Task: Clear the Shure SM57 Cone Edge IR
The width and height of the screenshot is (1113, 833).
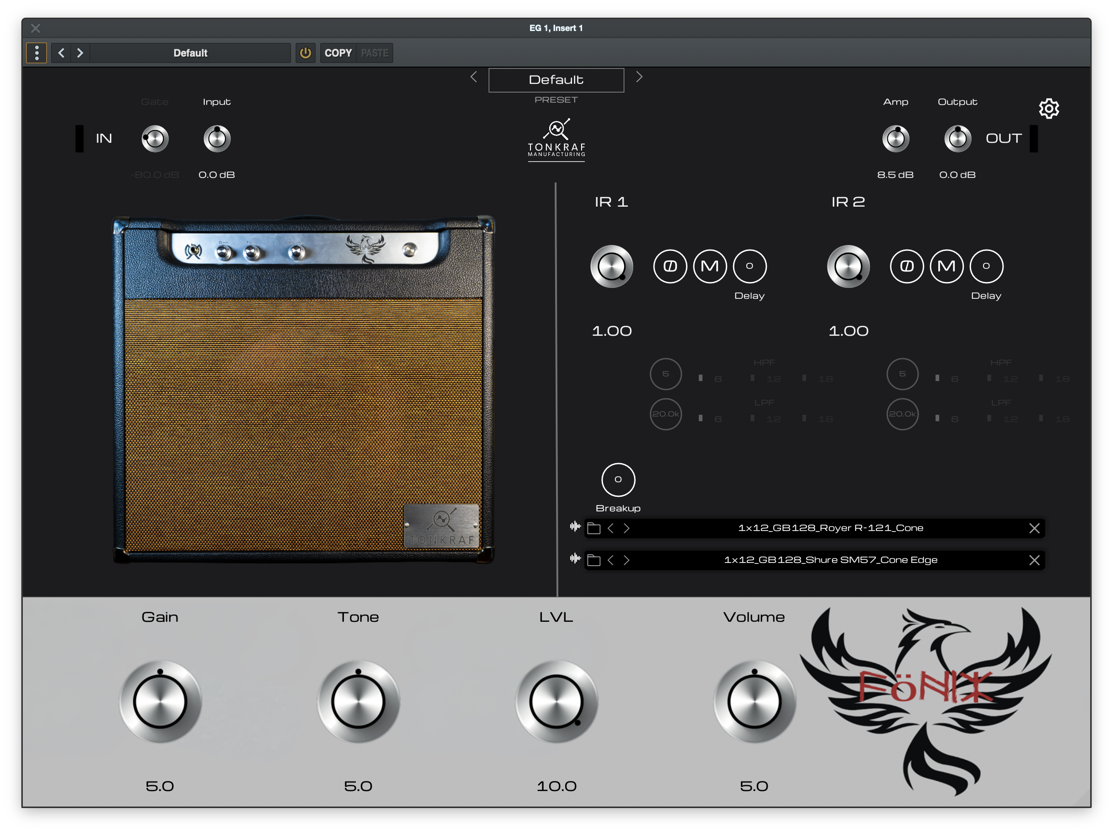Action: [x=1034, y=560]
